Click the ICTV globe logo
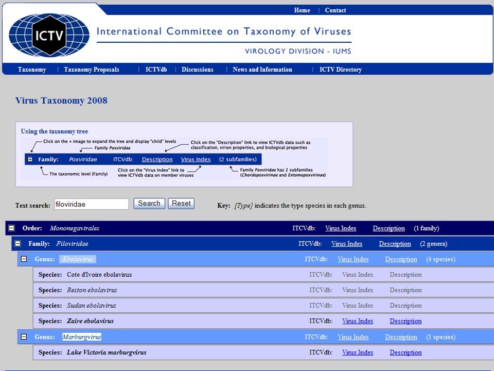 click(49, 35)
